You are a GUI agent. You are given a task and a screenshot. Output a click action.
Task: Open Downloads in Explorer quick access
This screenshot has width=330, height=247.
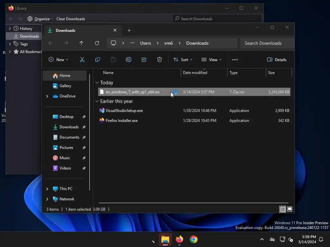tap(69, 127)
